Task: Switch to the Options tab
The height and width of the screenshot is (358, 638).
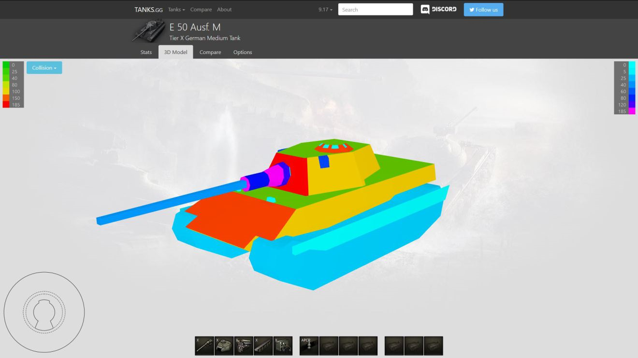Action: pyautogui.click(x=243, y=52)
